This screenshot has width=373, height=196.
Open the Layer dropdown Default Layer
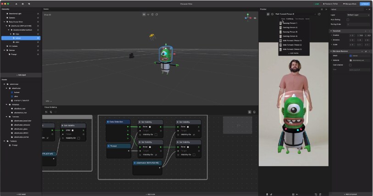(x=358, y=15)
